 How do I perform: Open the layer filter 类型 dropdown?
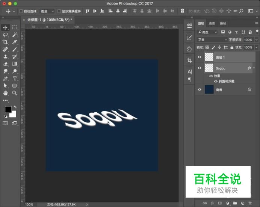207,32
